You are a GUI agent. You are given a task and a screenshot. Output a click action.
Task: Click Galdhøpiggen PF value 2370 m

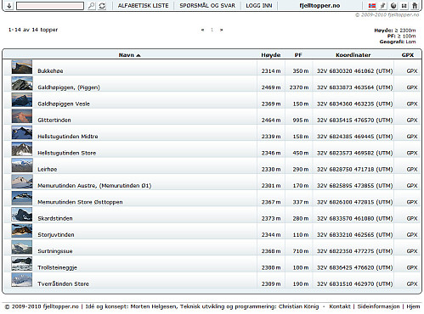(299, 87)
